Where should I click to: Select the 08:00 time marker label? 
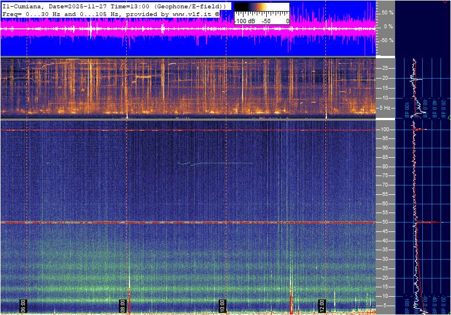[123, 305]
